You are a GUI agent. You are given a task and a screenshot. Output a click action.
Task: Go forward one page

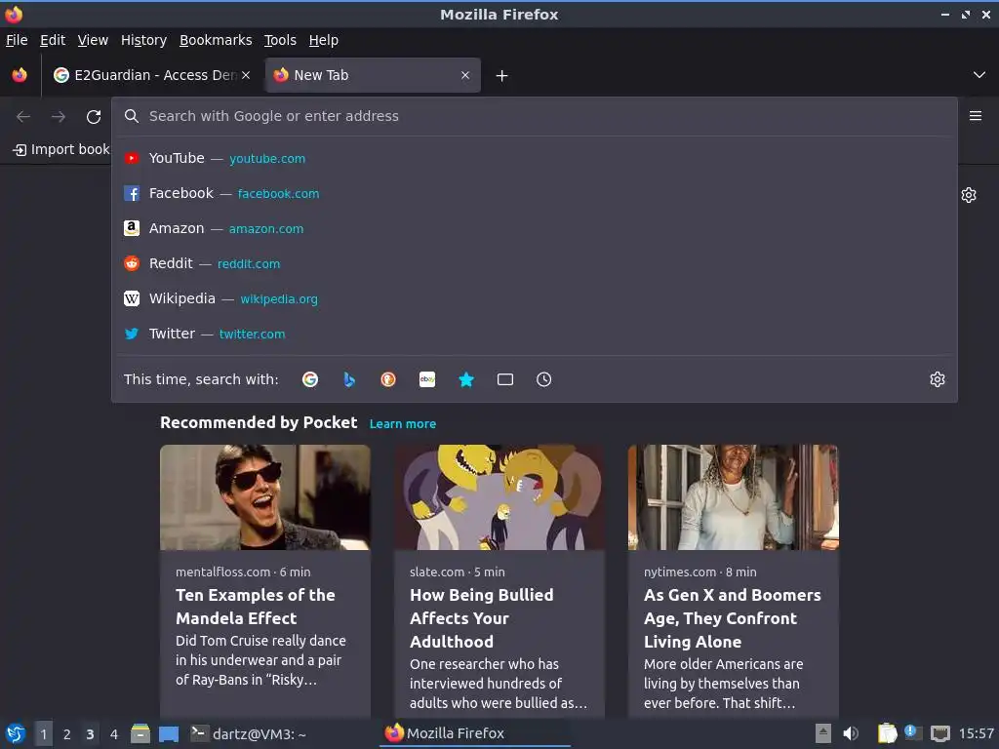[59, 117]
